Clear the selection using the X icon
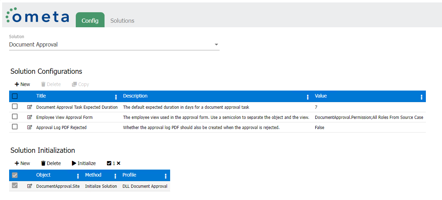 [x=119, y=163]
